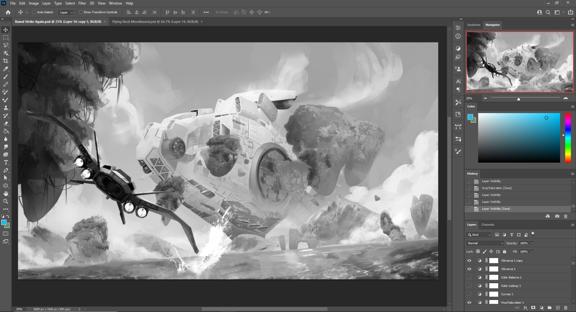Open the Kind filter dropdown
This screenshot has width=576, height=312.
[479, 235]
